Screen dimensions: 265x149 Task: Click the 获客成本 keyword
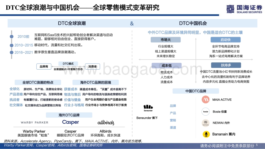tap(71, 89)
